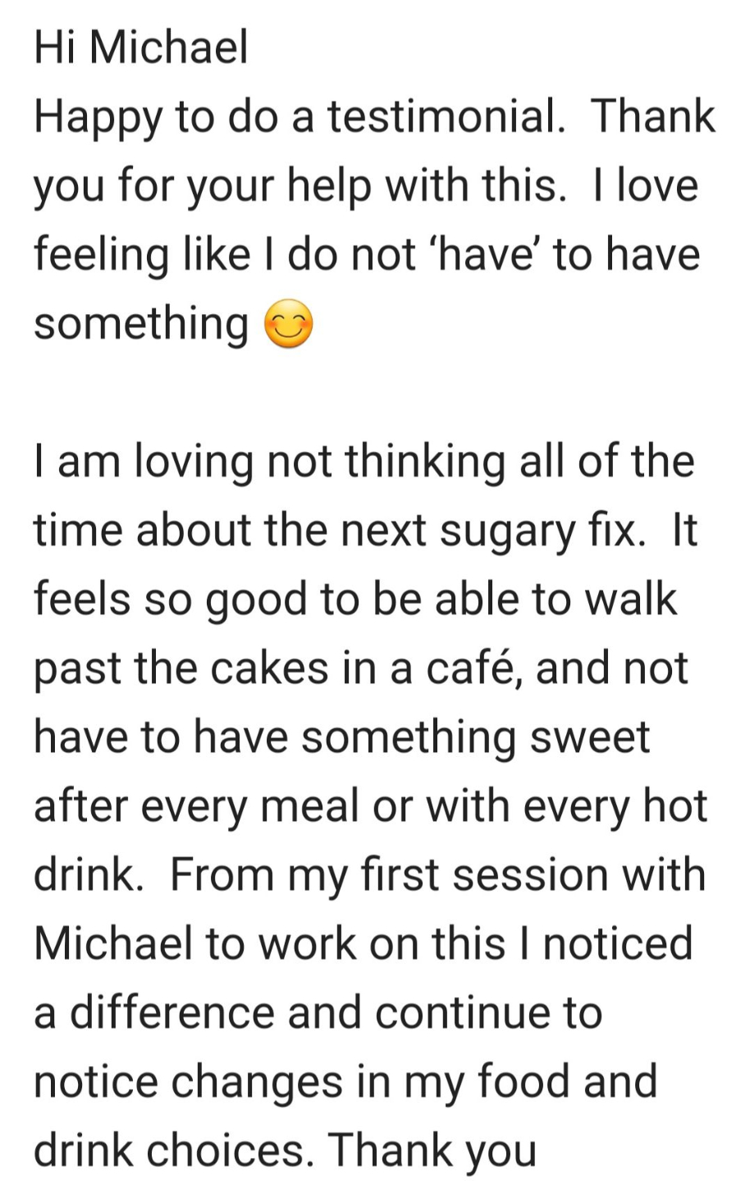Click the words 'I am loving'
This screenshot has width=750, height=1181.
[x=131, y=462]
